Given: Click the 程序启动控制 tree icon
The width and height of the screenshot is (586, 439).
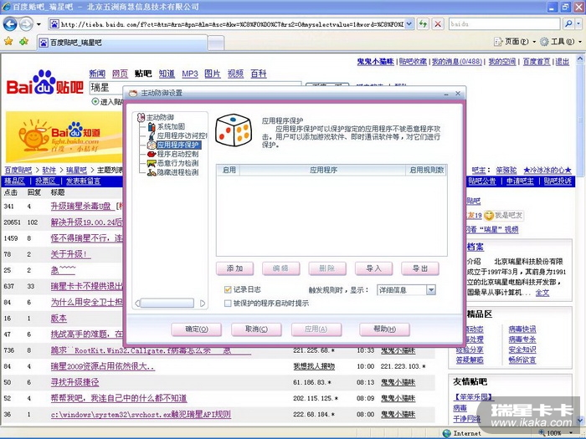Looking at the screenshot, I should (x=152, y=154).
